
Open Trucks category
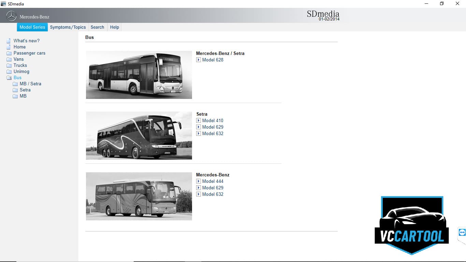pyautogui.click(x=20, y=65)
